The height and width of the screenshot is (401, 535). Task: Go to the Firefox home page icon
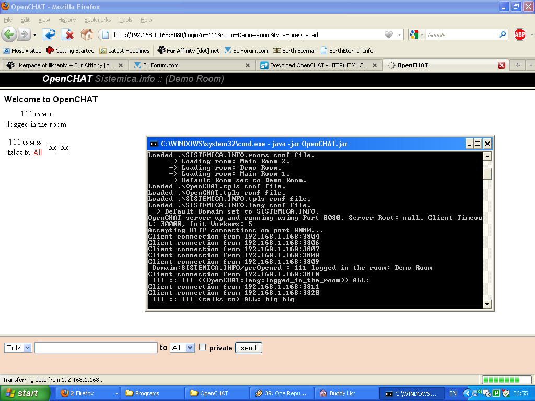tap(87, 35)
